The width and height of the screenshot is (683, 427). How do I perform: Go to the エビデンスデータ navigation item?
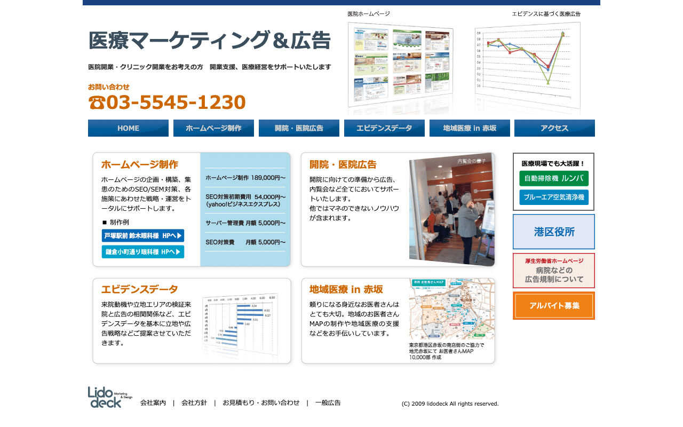(384, 128)
